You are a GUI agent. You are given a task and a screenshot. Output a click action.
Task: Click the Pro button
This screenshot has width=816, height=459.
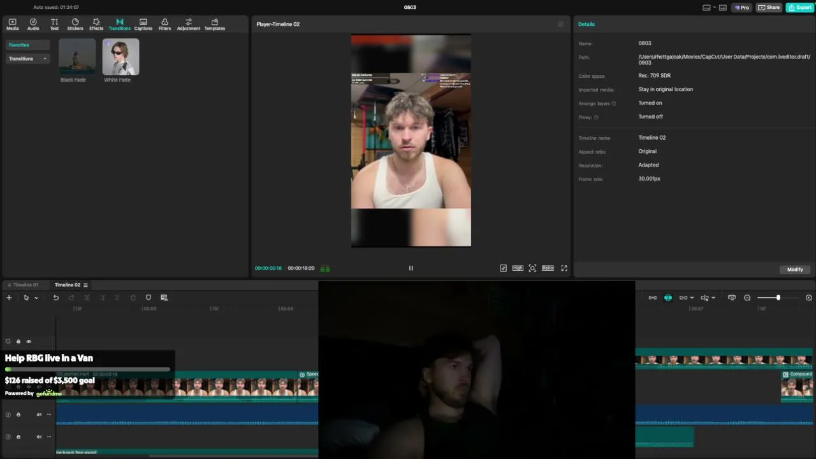click(x=742, y=8)
